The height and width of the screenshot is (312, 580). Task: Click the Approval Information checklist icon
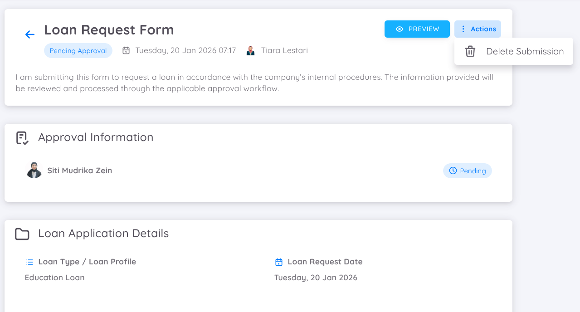point(22,138)
